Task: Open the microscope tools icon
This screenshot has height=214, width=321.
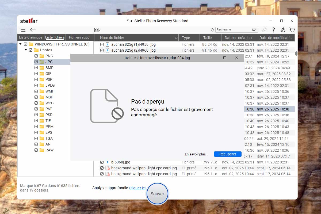Action: click(x=283, y=30)
